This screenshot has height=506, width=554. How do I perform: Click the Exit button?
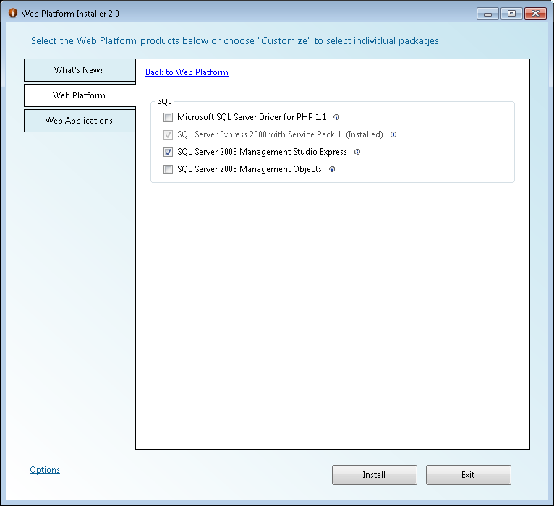point(469,475)
